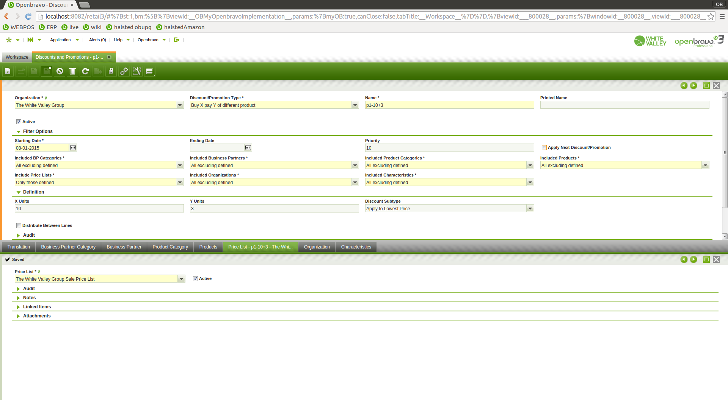Open the Discount Subtype dropdown

(x=530, y=209)
